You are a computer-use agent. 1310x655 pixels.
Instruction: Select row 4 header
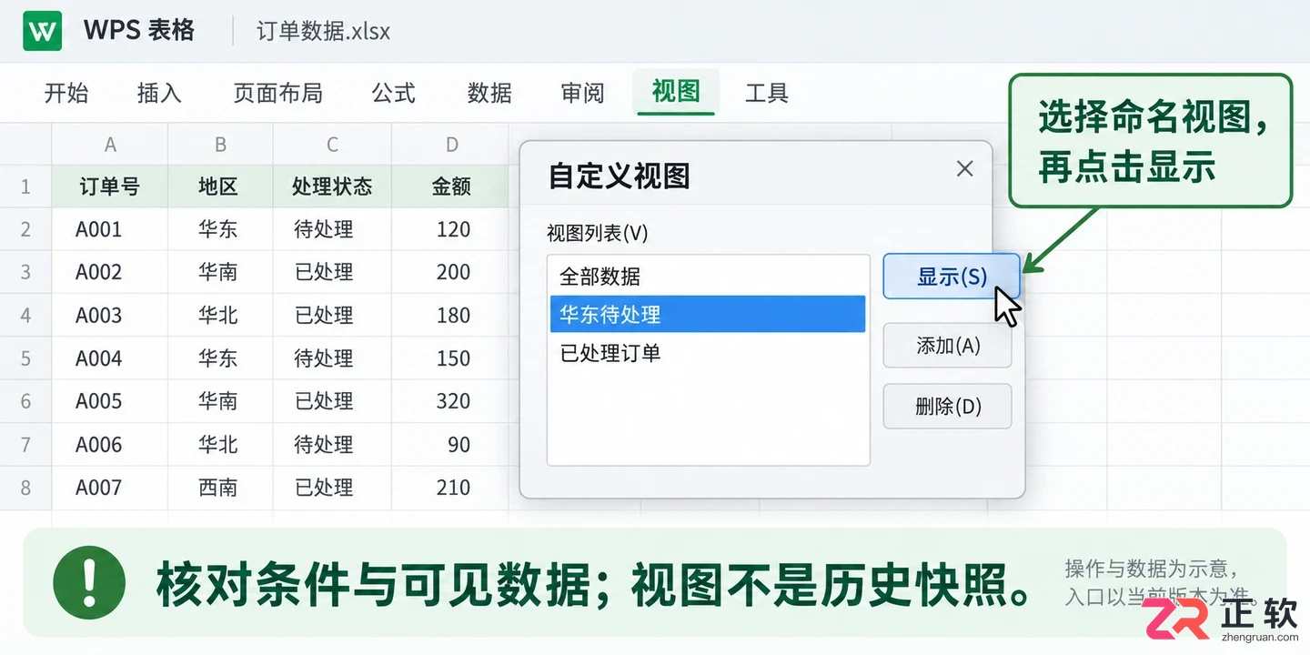(25, 316)
